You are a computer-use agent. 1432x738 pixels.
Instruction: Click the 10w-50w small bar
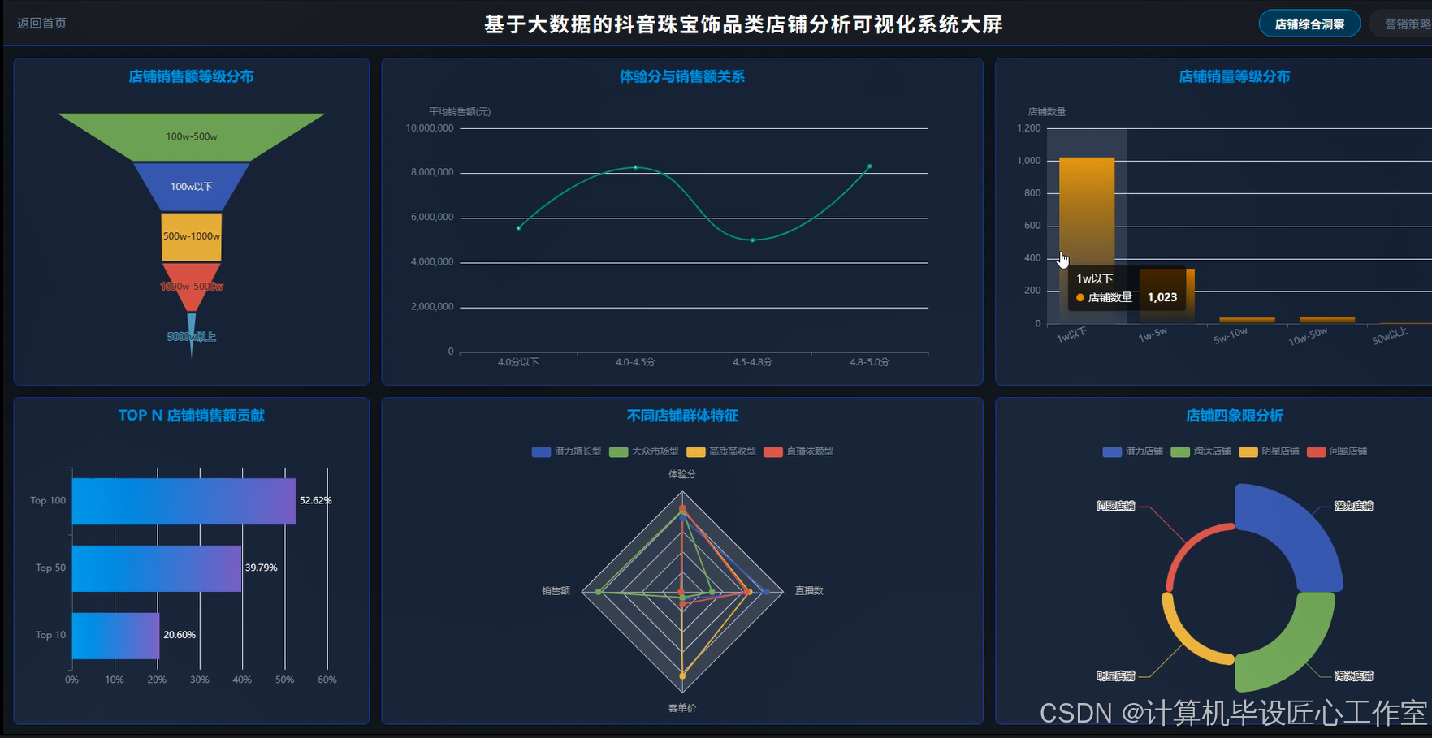click(1327, 320)
